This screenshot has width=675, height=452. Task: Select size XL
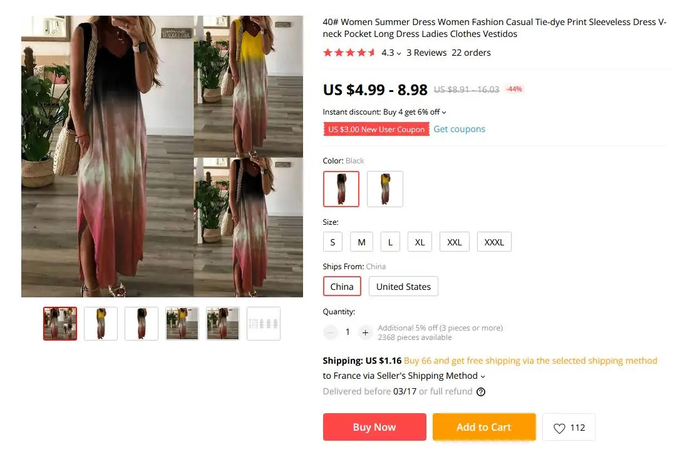click(x=420, y=242)
